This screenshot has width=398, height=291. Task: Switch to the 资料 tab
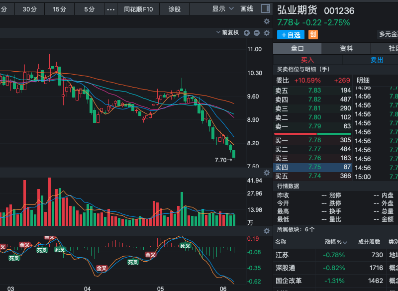[x=346, y=48]
